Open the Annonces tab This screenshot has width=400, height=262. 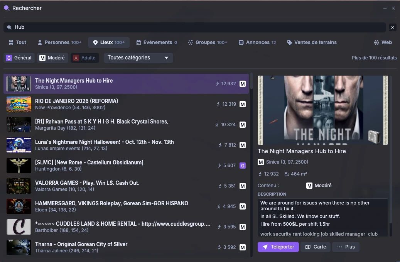tap(257, 42)
